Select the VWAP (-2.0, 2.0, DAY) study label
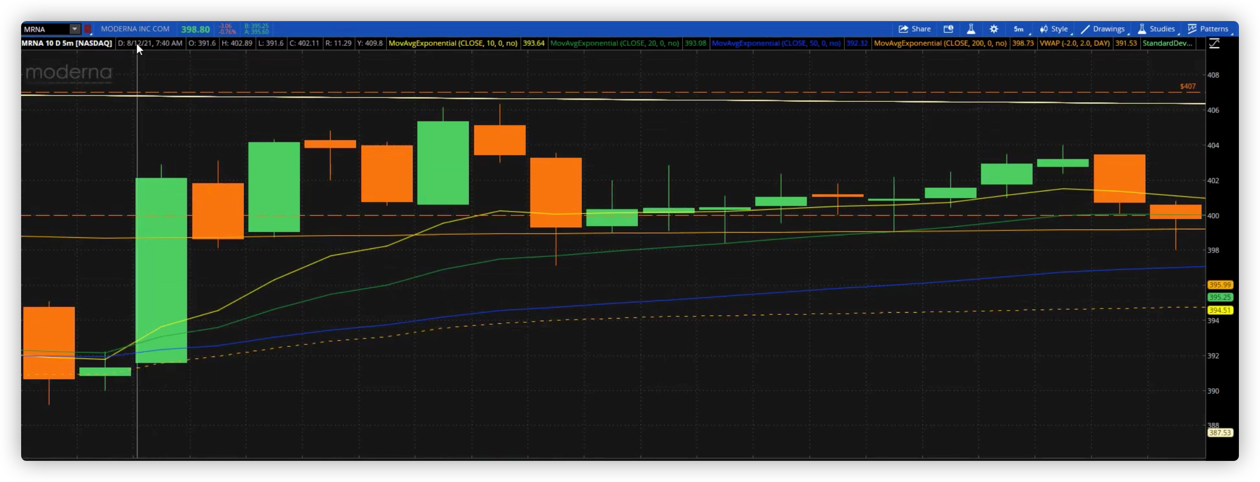Image resolution: width=1260 pixels, height=482 pixels. point(1075,43)
